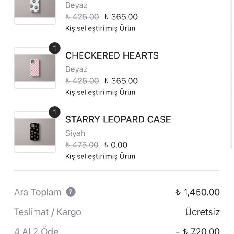Tap Kişiselleştirilmiş Ürün under Starry Leopard Case

(x=100, y=156)
